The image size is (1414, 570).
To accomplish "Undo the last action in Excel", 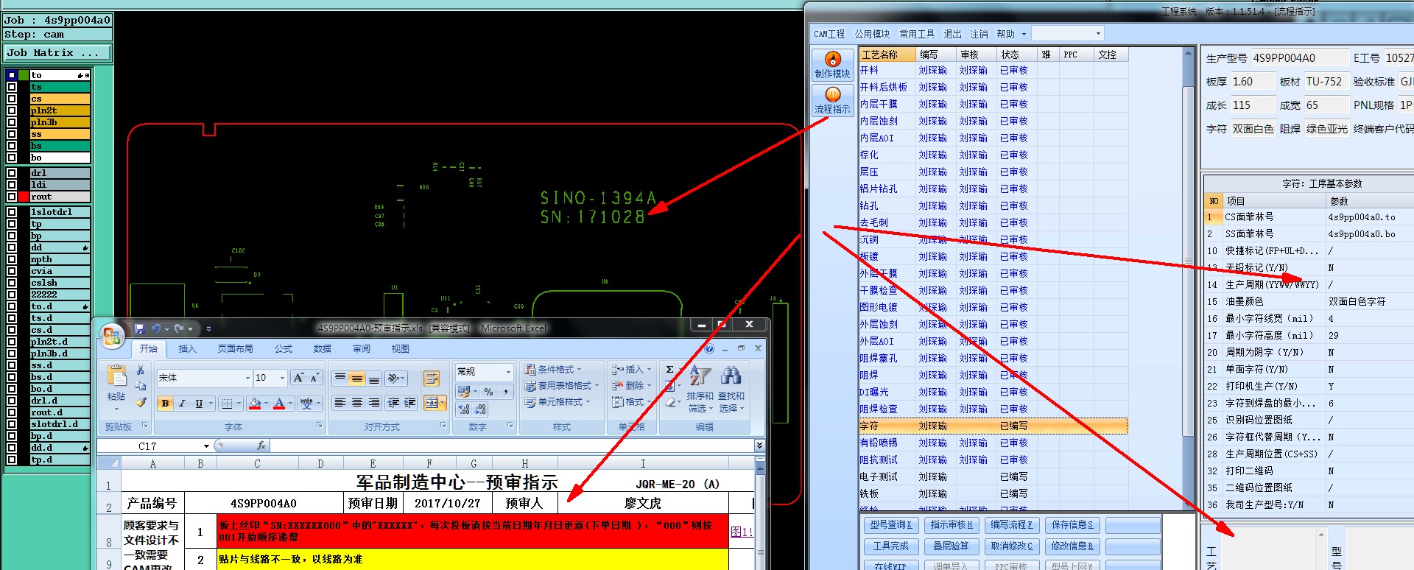I will click(156, 328).
